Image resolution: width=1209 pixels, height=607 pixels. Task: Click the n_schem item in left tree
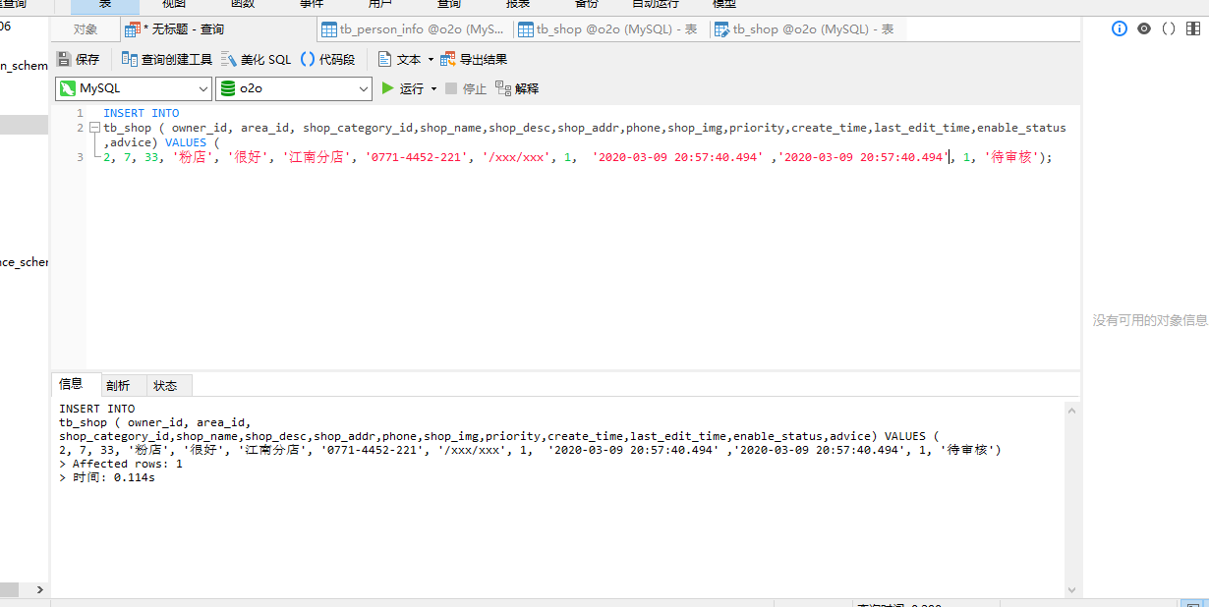[x=24, y=66]
